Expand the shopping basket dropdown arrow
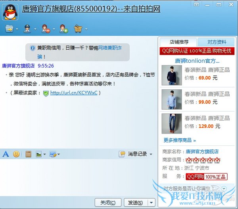 point(86,29)
